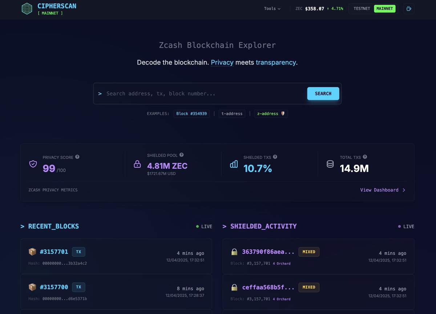Click the help icon beside Total TXS
Viewport: 436px width, 314px height.
click(x=365, y=157)
